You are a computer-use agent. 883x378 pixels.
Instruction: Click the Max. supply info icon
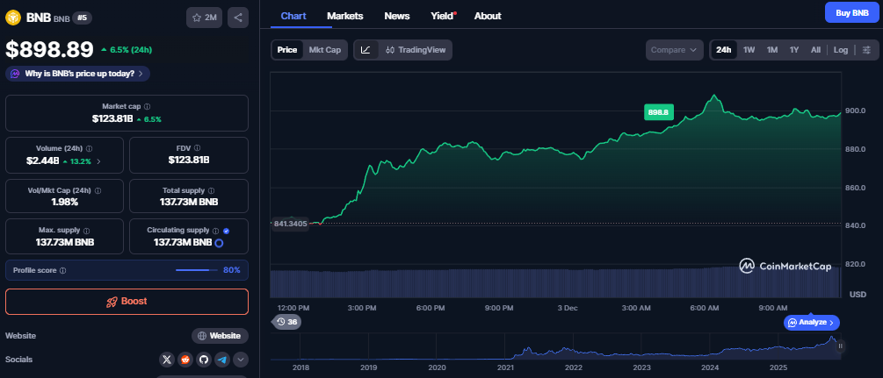coord(86,231)
